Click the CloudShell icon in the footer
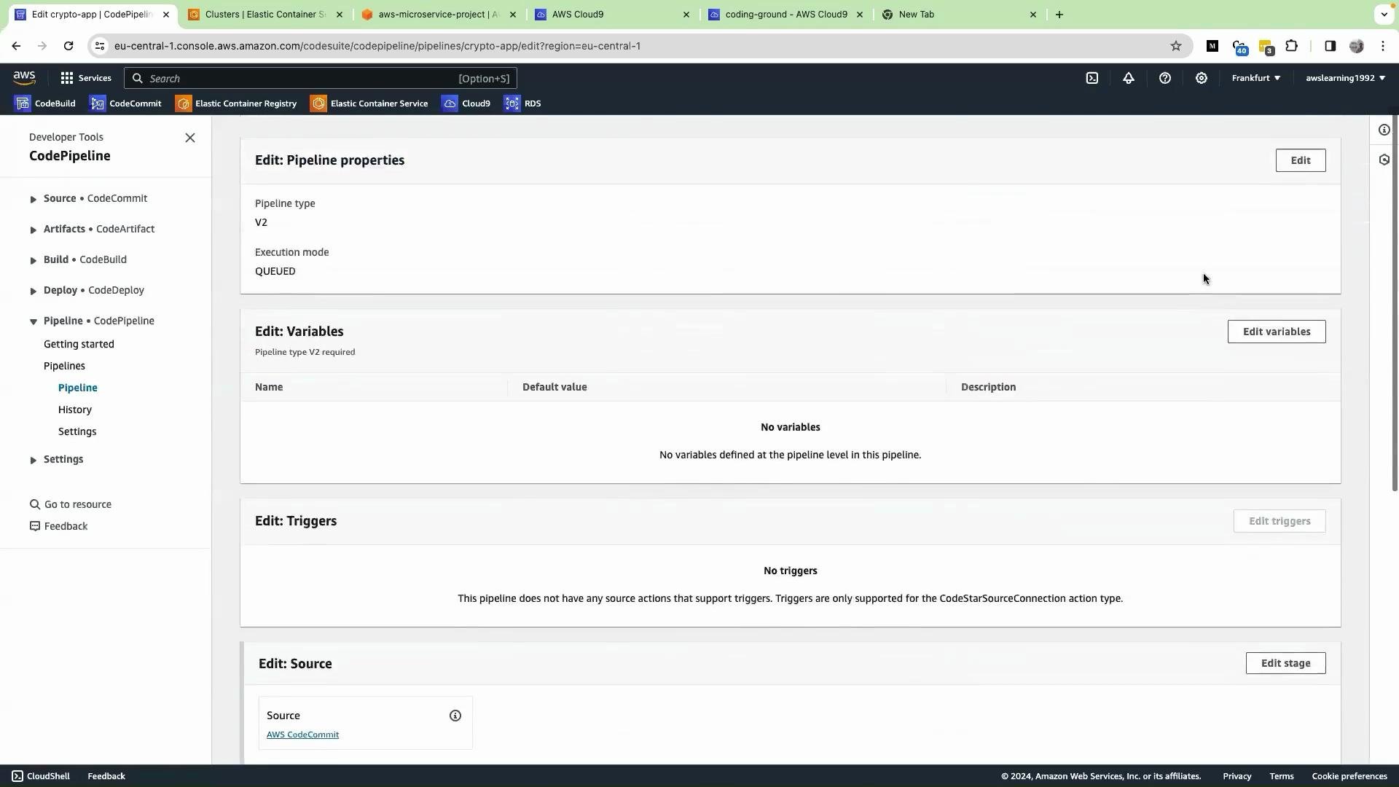The height and width of the screenshot is (787, 1399). 17,776
